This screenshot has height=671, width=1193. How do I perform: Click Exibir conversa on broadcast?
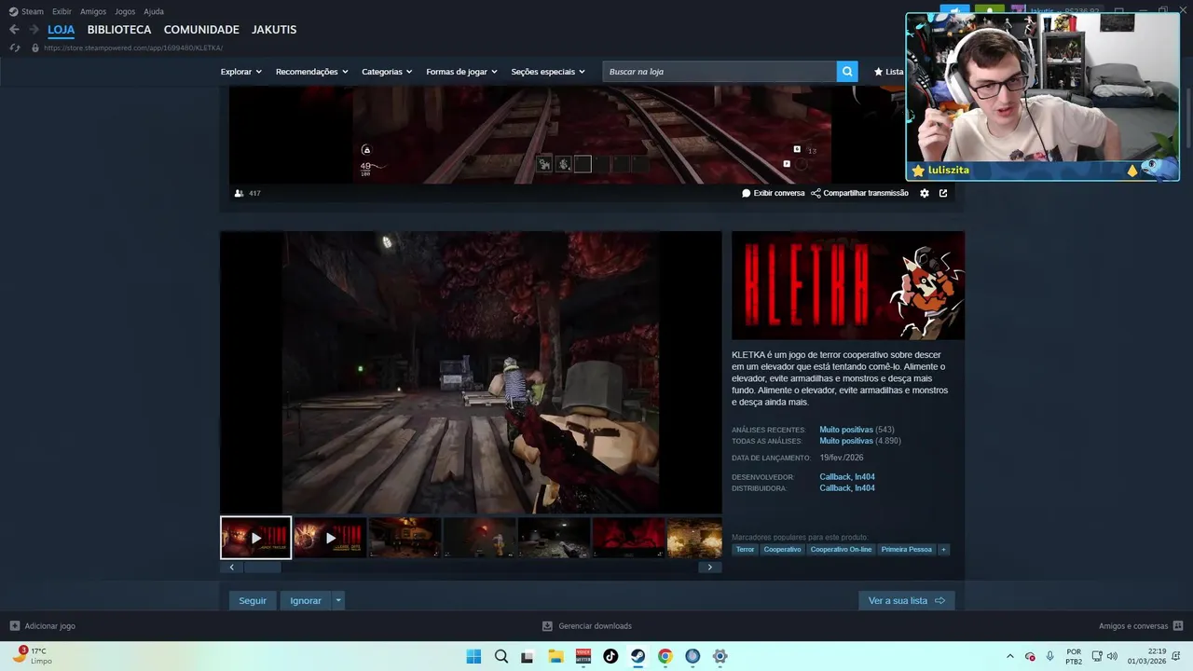(x=773, y=193)
